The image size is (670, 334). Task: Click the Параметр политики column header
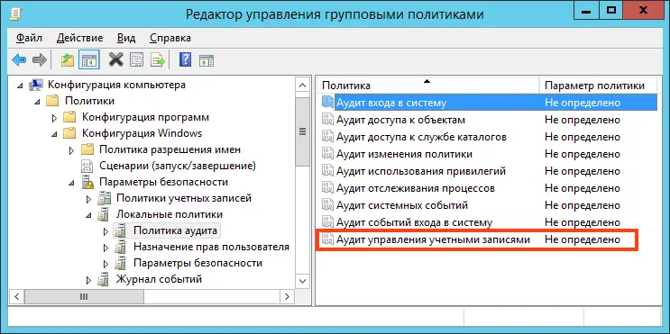pos(598,86)
